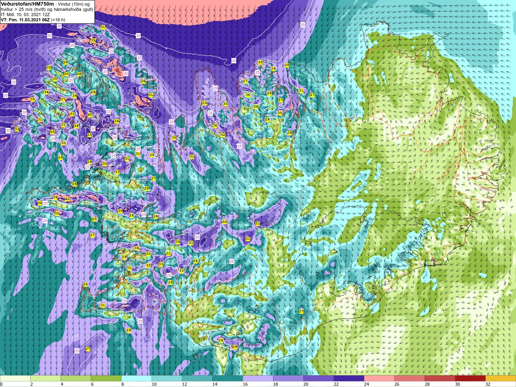Screen dimensions: 516x387
Task: Click the '16' tick label on color scale
Action: tap(245, 384)
